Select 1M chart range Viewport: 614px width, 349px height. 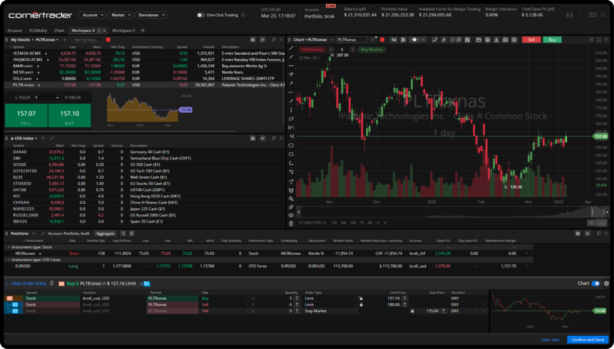[x=353, y=223]
